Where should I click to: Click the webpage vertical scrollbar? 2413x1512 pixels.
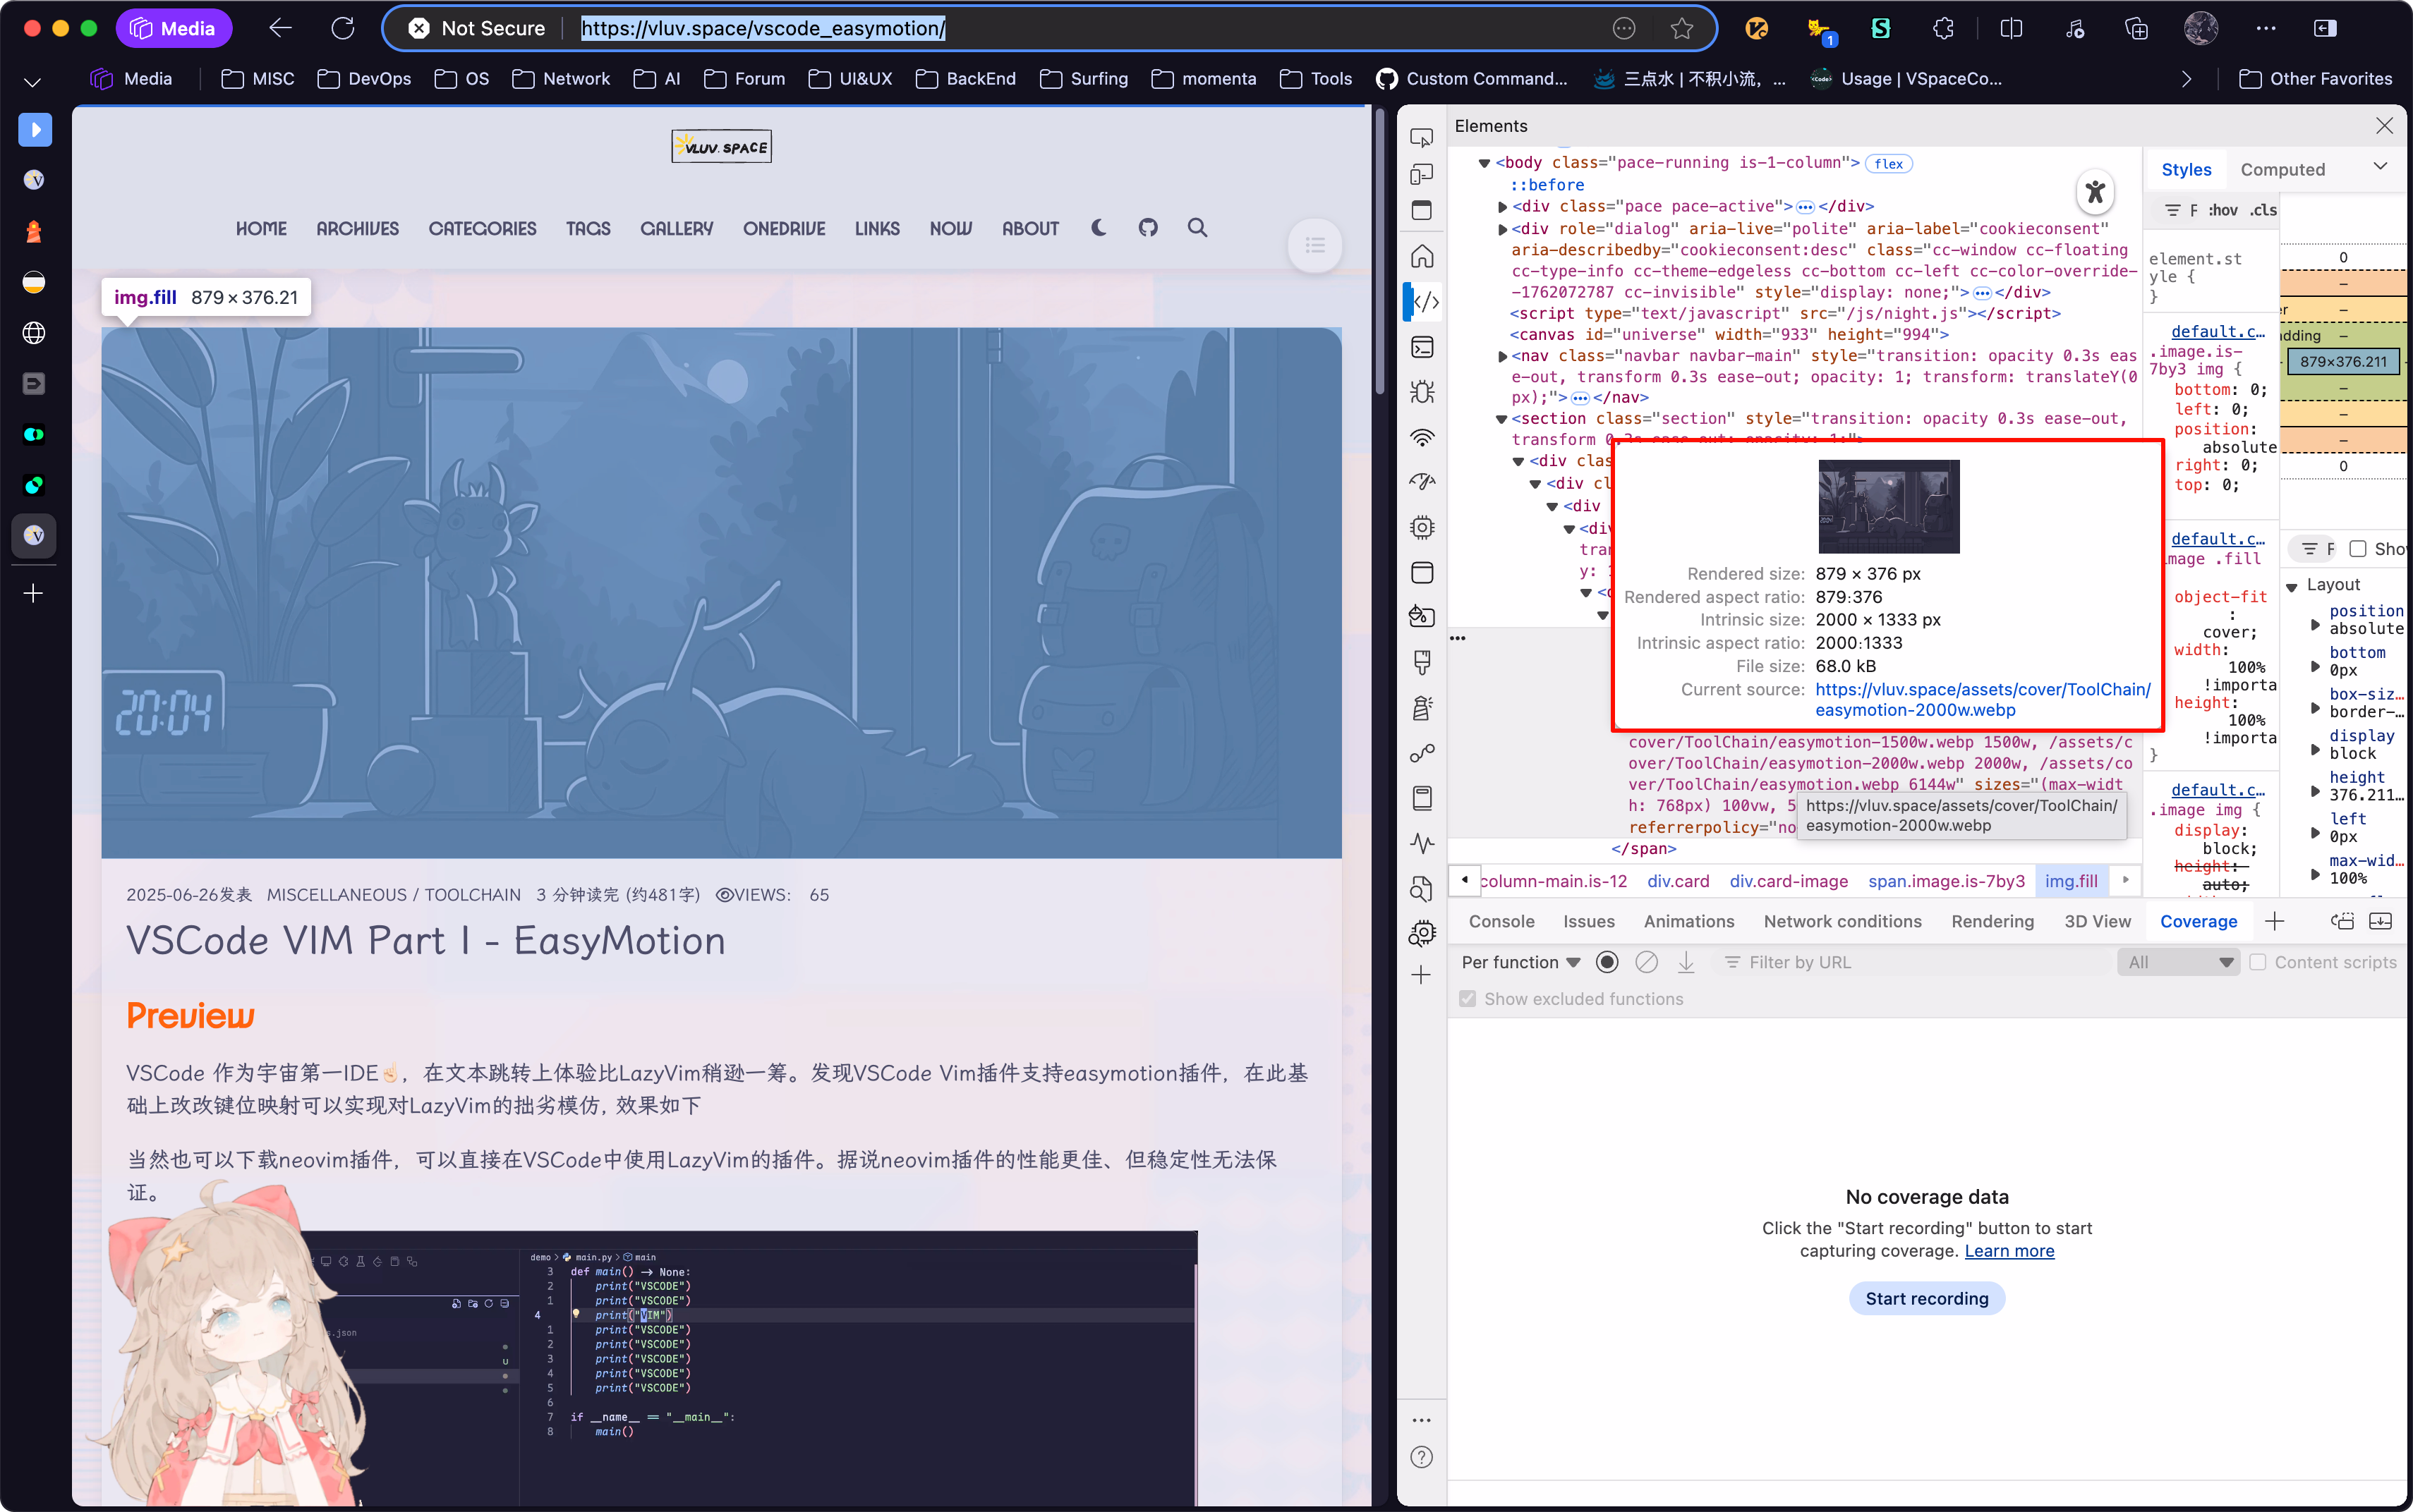[x=1379, y=252]
